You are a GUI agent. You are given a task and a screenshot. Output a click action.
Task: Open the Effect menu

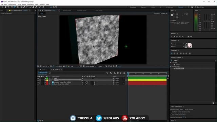[24, 4]
